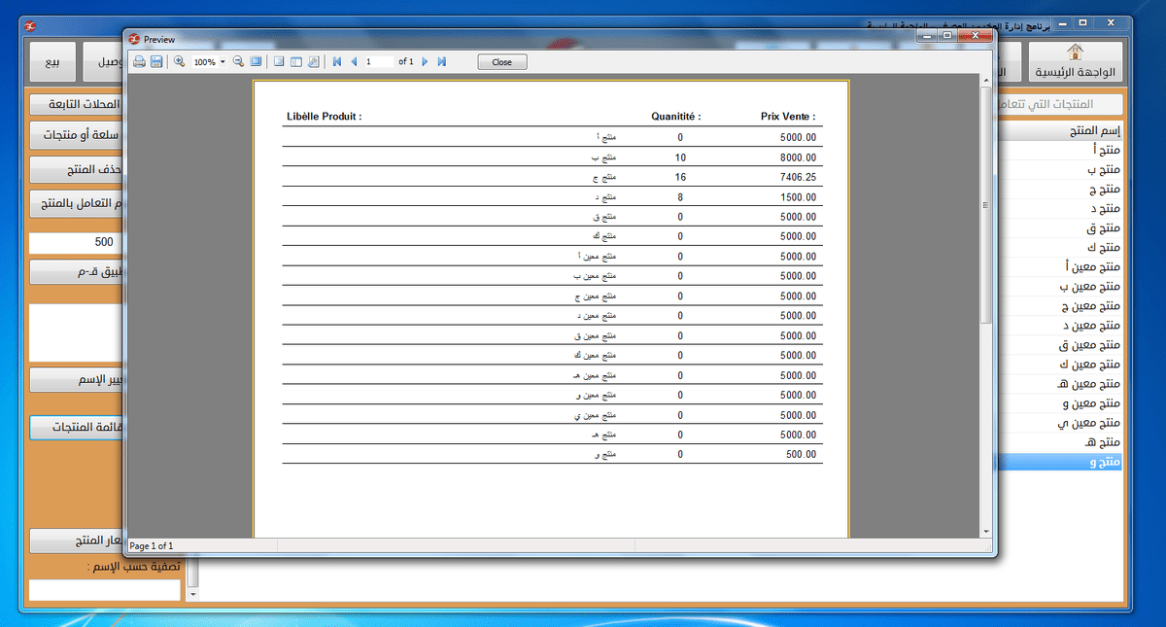Viewport: 1166px width, 627px height.
Task: Print the report from Preview toolbar
Action: (139, 61)
